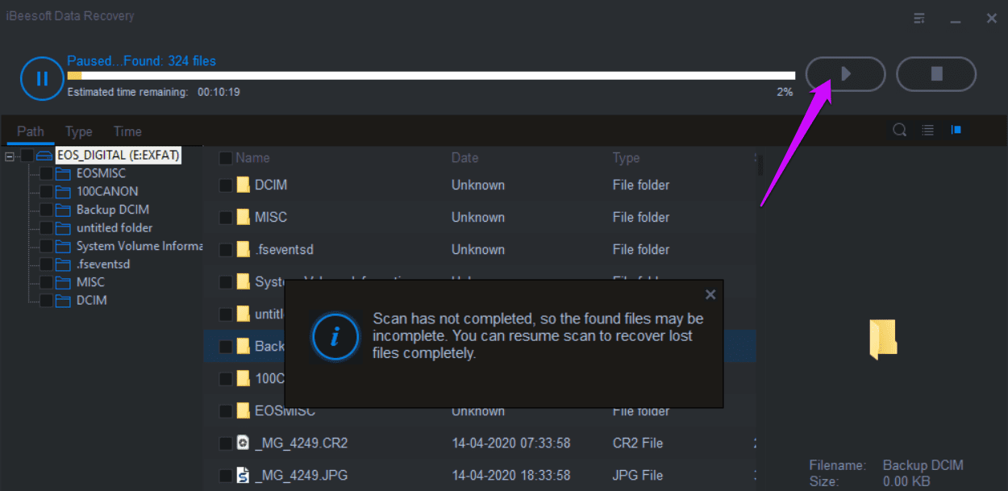Tick the select-all checkbox beside Name
The height and width of the screenshot is (491, 1008).
(x=226, y=158)
